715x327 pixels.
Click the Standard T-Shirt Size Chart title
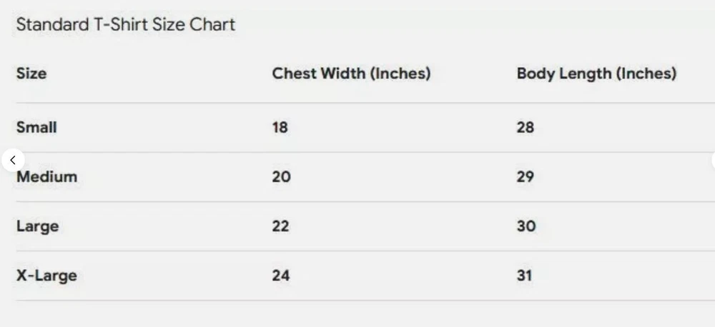tap(125, 25)
